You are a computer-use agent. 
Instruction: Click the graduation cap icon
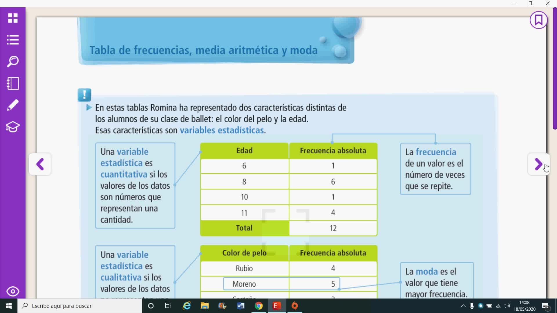13,127
